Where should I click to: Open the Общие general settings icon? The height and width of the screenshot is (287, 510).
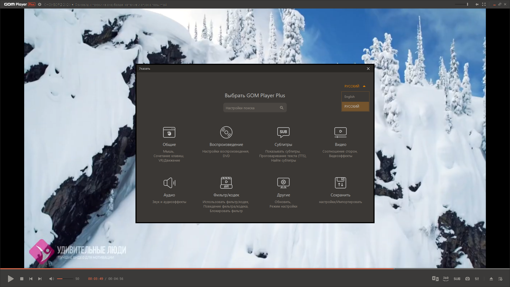(x=169, y=132)
